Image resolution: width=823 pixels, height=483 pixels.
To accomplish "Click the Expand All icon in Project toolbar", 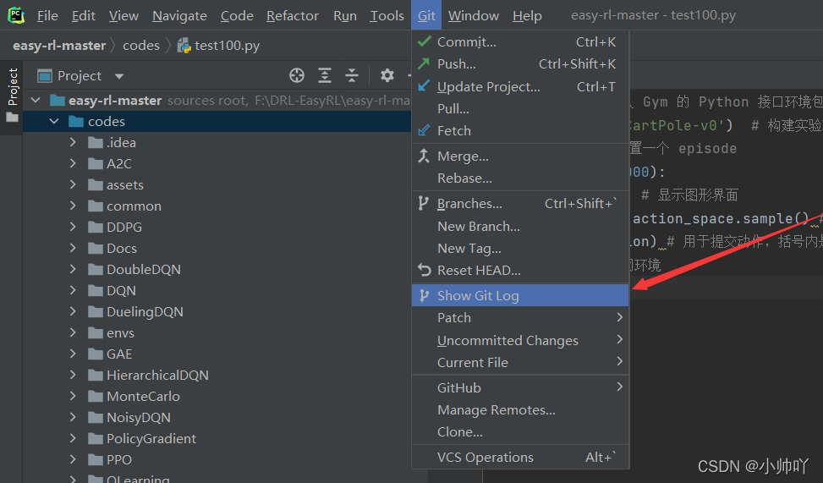I will click(325, 75).
